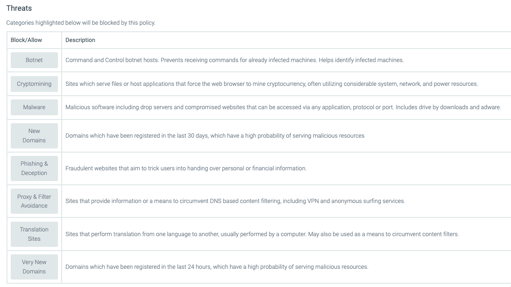Click the Fraudulent websites description text
The width and height of the screenshot is (511, 287).
coord(186,168)
